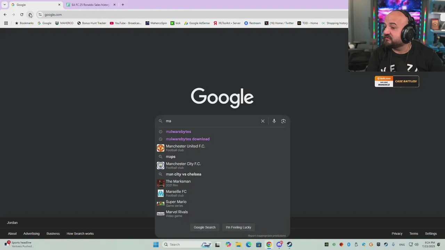The image size is (445, 250).
Task: Click I'm Feeling Lucky button
Action: pos(238,227)
